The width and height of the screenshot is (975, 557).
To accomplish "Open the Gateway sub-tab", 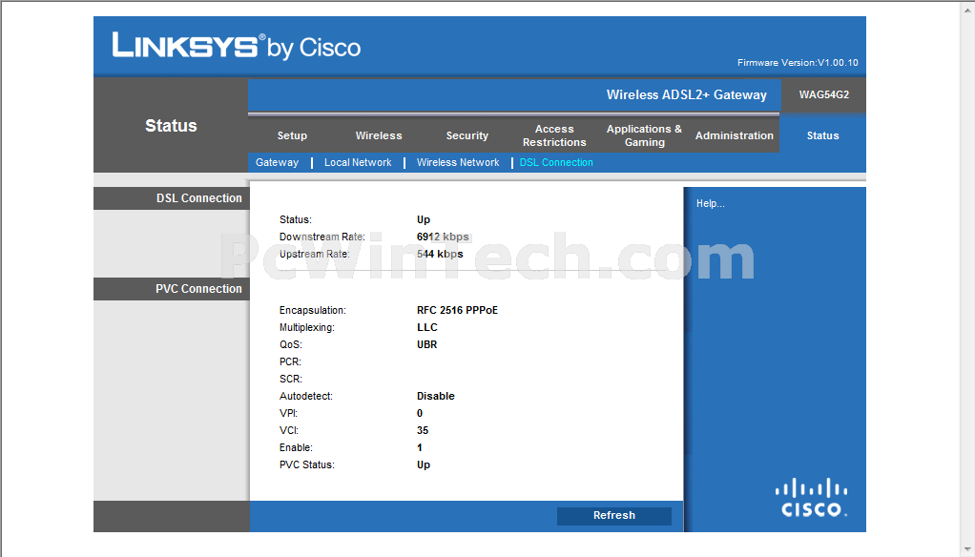I will (277, 162).
